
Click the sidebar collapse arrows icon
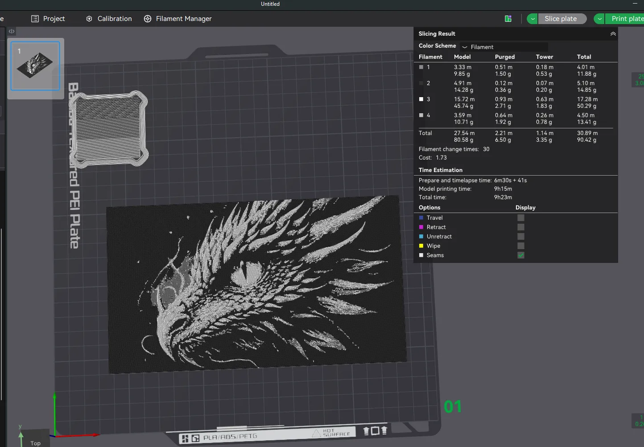tap(12, 31)
